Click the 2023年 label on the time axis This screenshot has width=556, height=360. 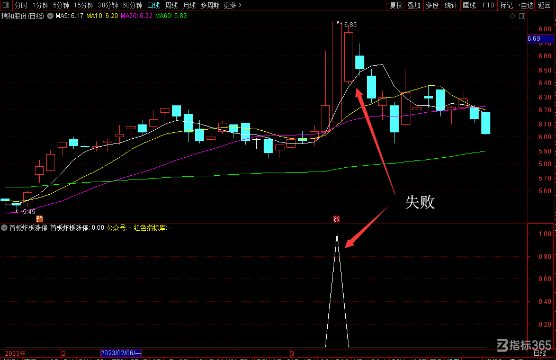pyautogui.click(x=15, y=353)
